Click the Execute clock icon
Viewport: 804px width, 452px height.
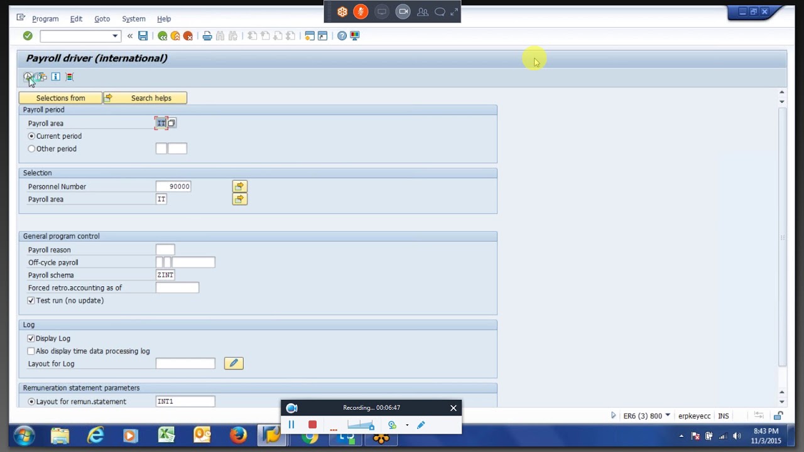click(x=28, y=77)
